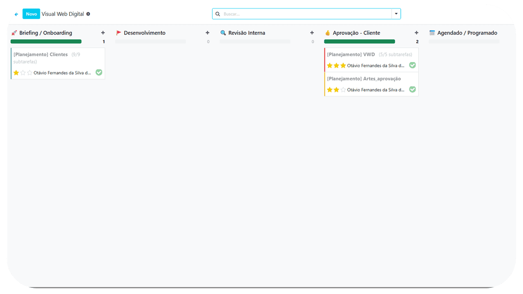Open the [Planejamento] VWD task card
The image size is (523, 294).
[x=351, y=54]
